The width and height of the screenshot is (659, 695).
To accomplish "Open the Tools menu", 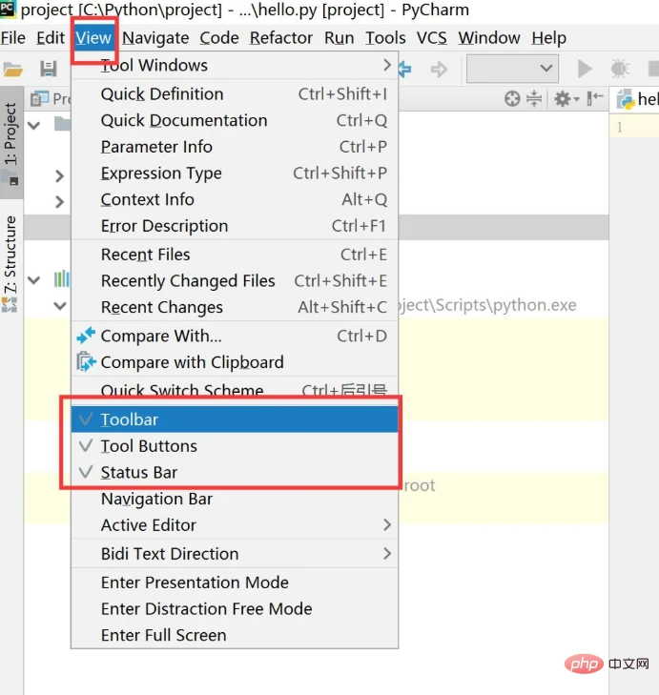I will (385, 38).
